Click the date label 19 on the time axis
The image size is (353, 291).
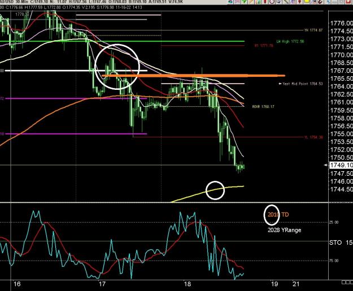tap(274, 284)
